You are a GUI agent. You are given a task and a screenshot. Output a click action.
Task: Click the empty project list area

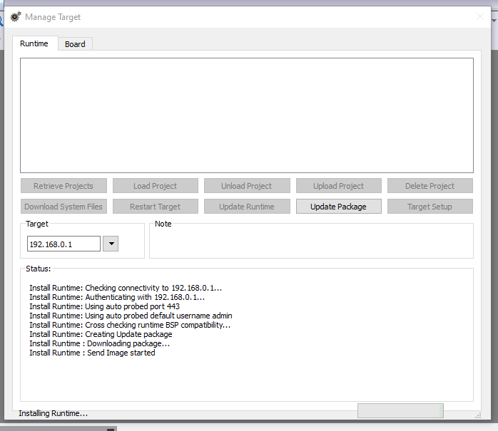[x=246, y=115]
